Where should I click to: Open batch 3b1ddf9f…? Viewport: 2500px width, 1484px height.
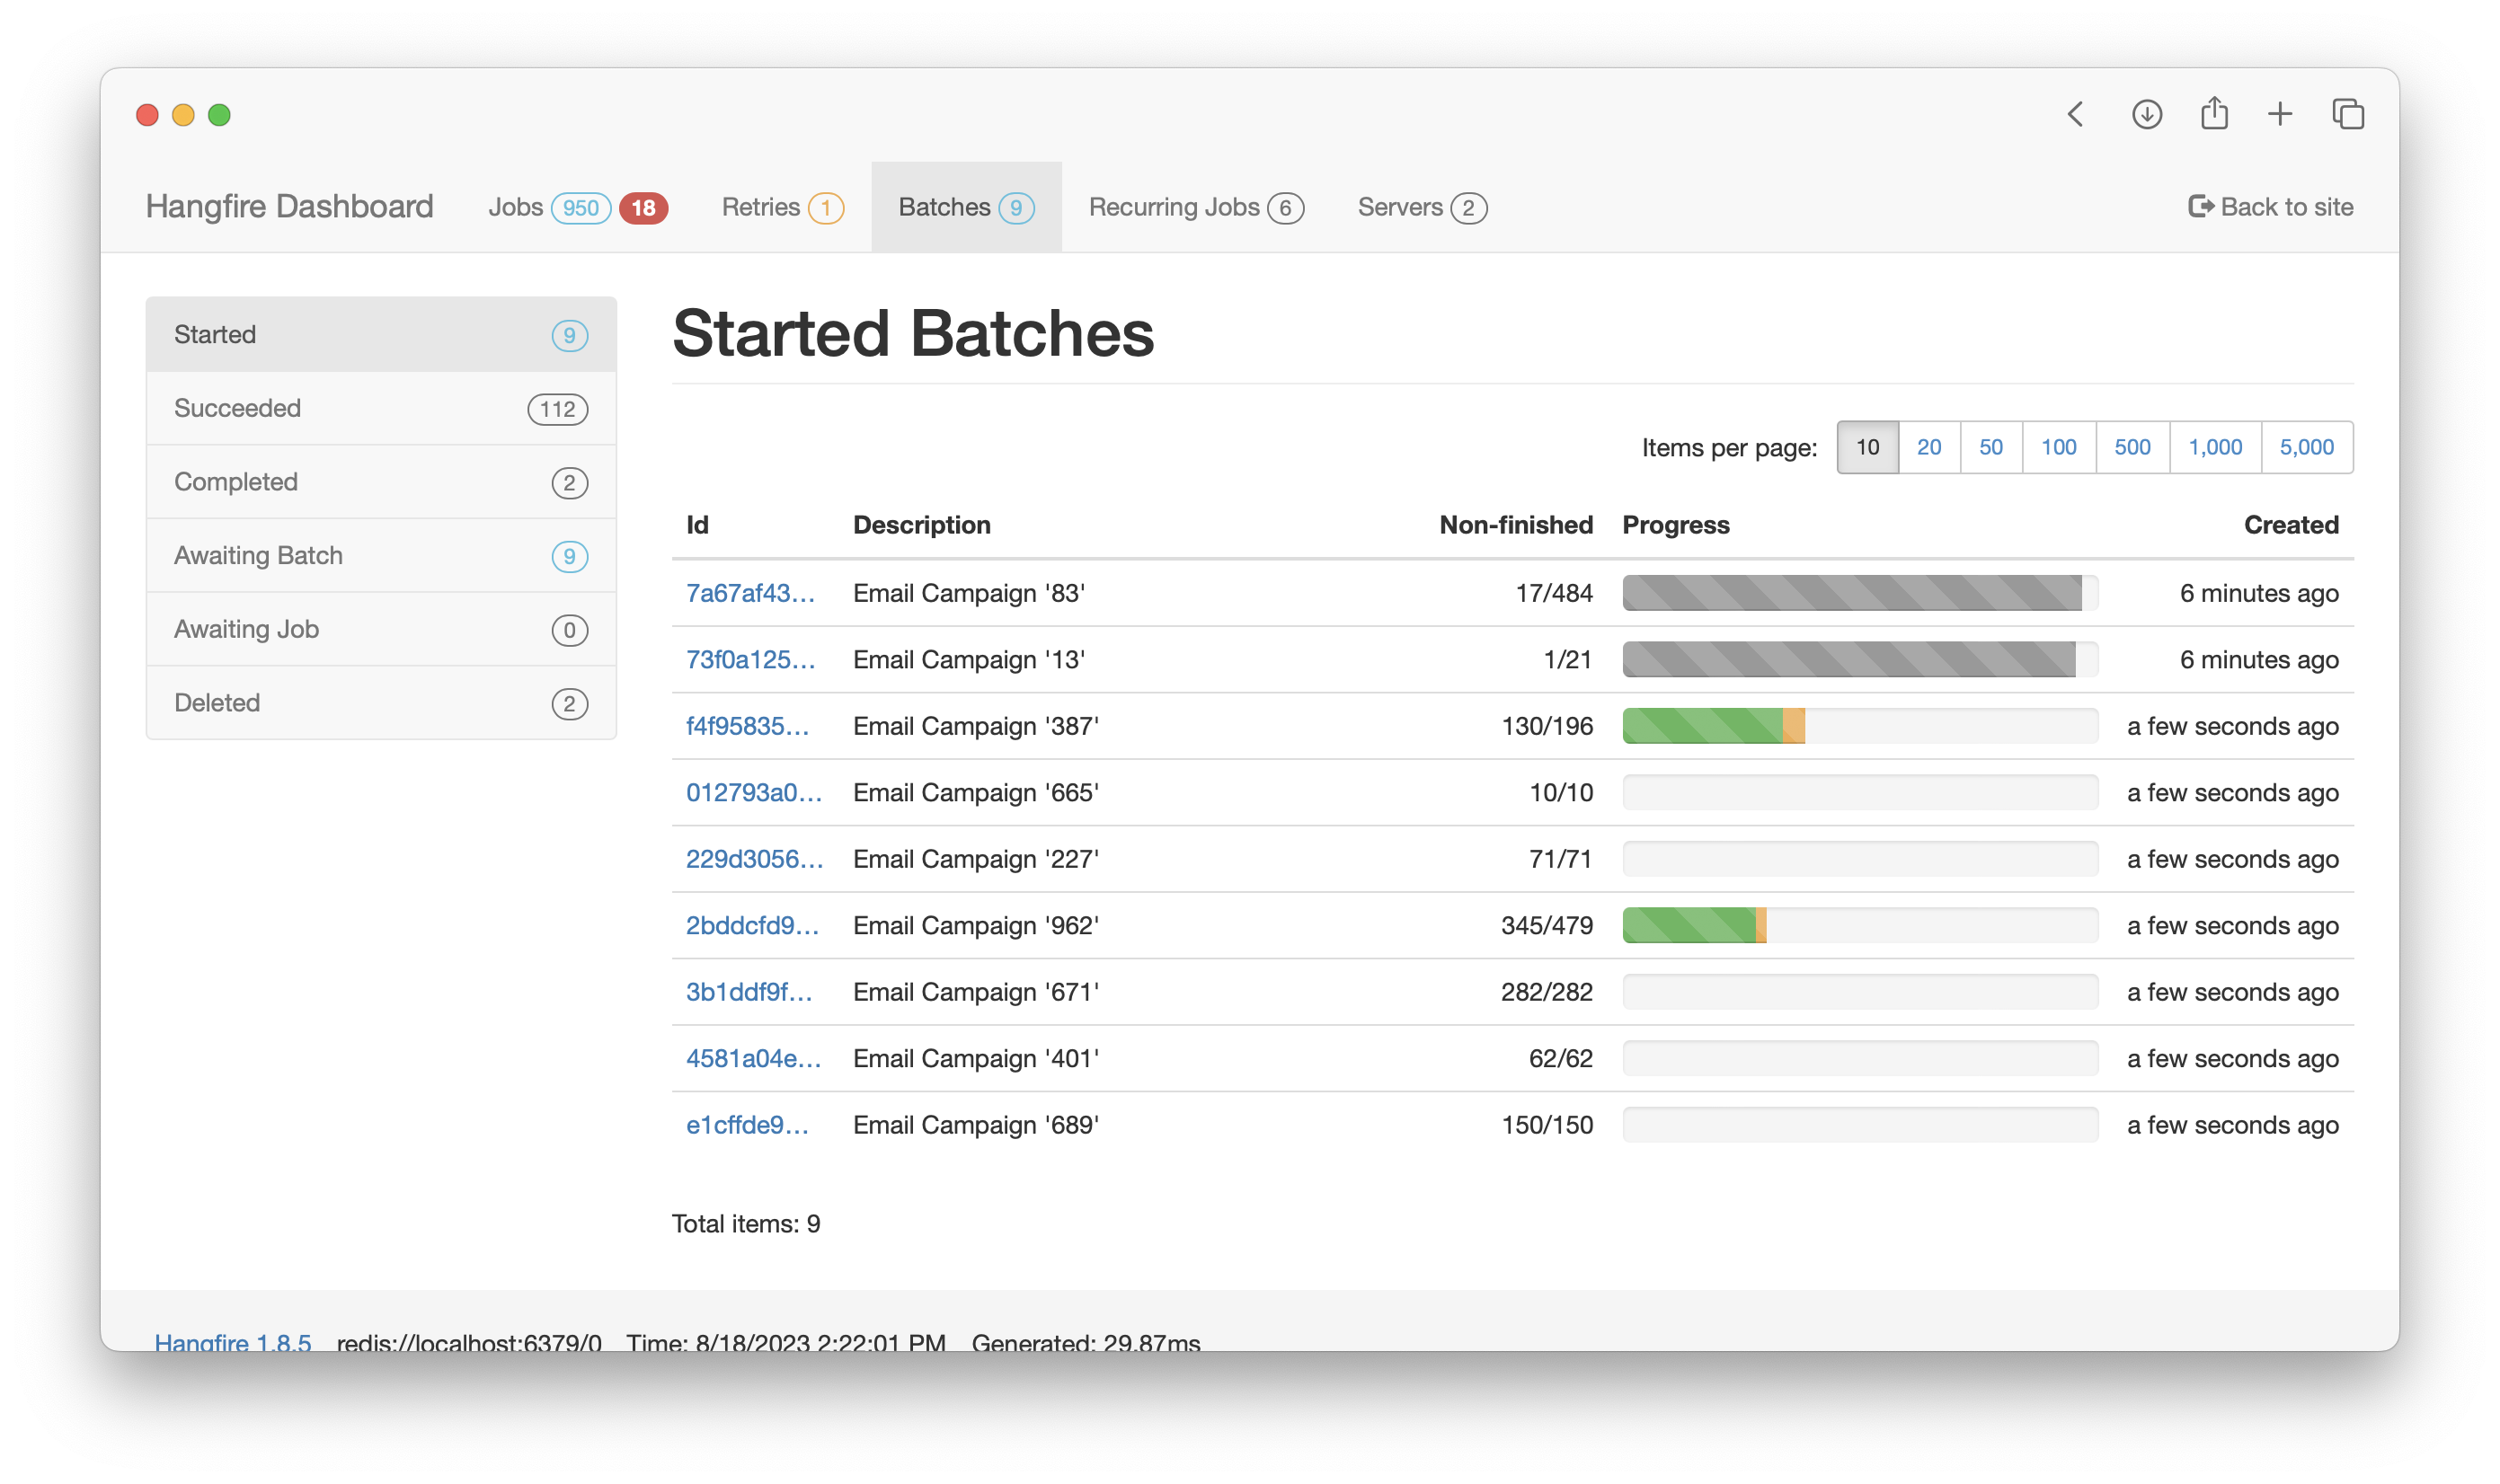(x=749, y=992)
